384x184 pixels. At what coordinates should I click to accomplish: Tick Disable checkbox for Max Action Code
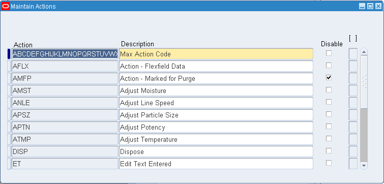point(329,53)
